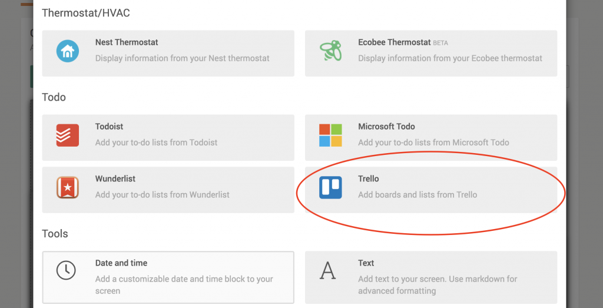Click the letter A Text icon
This screenshot has height=308, width=603.
coord(328,270)
